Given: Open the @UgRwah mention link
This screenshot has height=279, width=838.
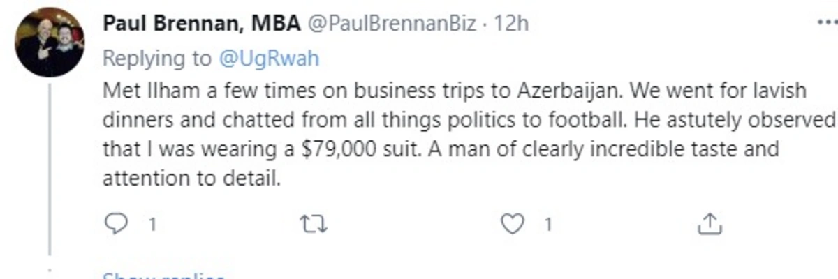Looking at the screenshot, I should pyautogui.click(x=269, y=59).
